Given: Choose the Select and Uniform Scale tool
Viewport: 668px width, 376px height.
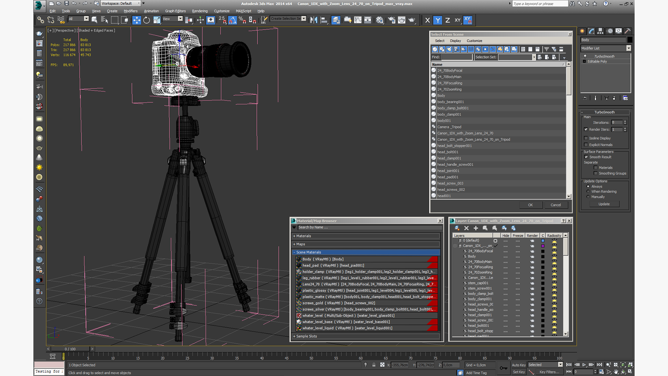Looking at the screenshot, I should [157, 20].
